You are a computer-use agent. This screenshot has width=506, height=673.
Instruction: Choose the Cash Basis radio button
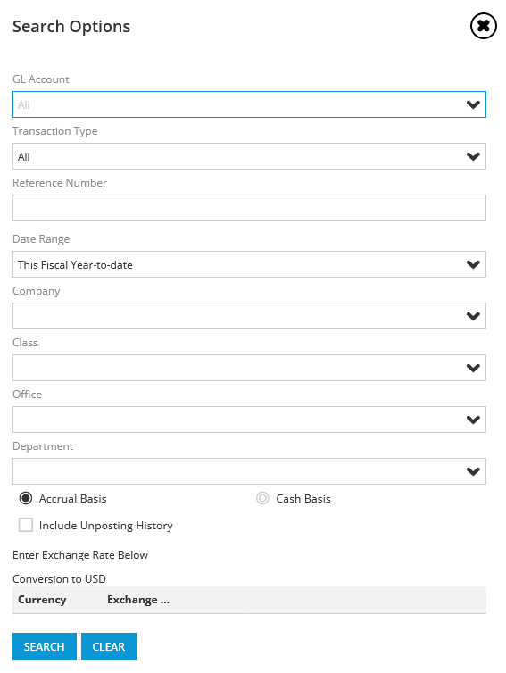[262, 498]
